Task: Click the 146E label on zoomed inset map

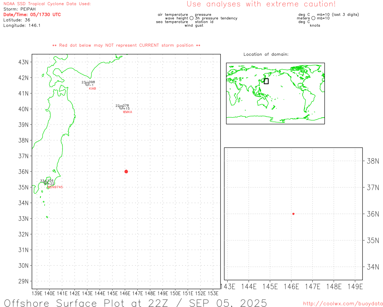Action: click(x=291, y=287)
